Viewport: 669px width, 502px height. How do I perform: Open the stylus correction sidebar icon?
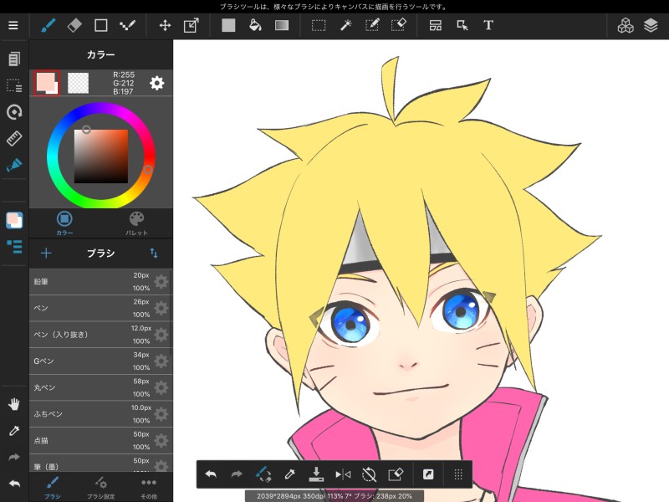click(14, 165)
